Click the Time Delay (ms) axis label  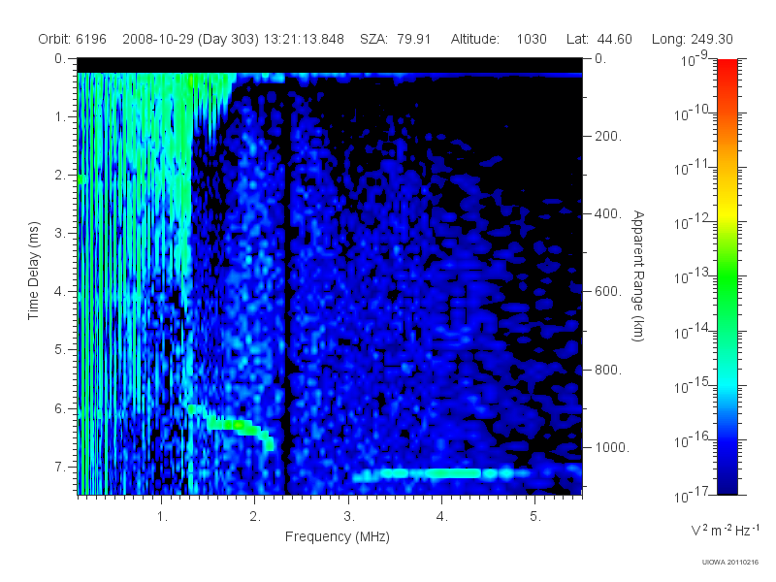click(x=33, y=271)
